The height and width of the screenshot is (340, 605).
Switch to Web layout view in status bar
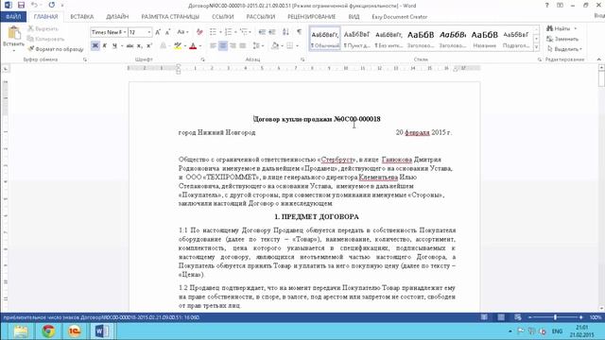click(518, 317)
